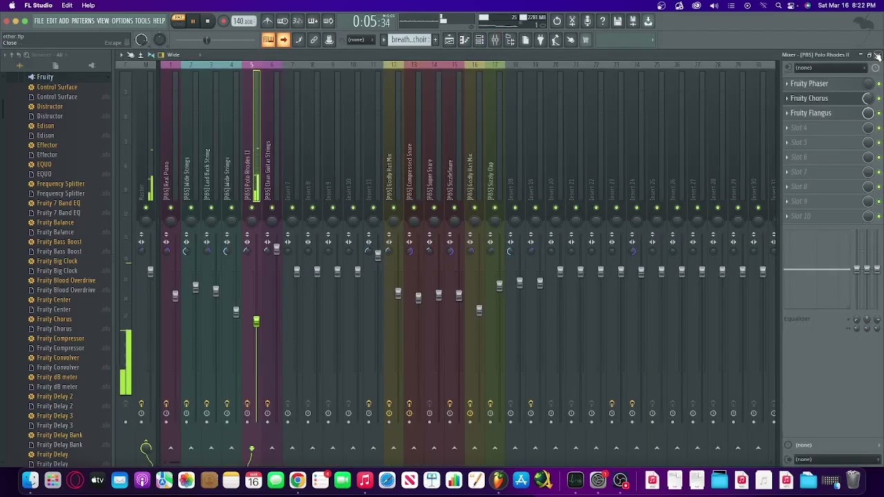The height and width of the screenshot is (497, 884).
Task: Toggle the PAT/SONG mode switch
Action: (178, 21)
